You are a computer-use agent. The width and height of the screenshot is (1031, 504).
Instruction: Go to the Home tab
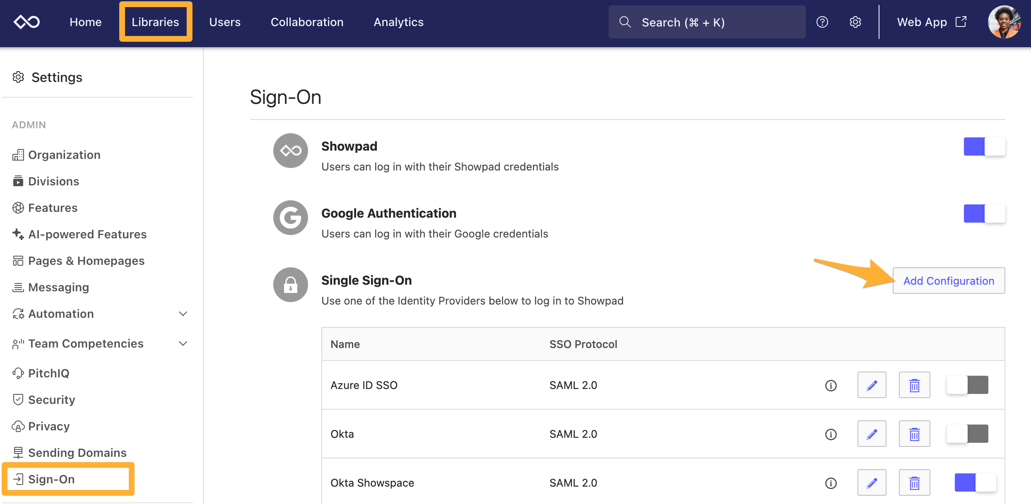(x=86, y=22)
